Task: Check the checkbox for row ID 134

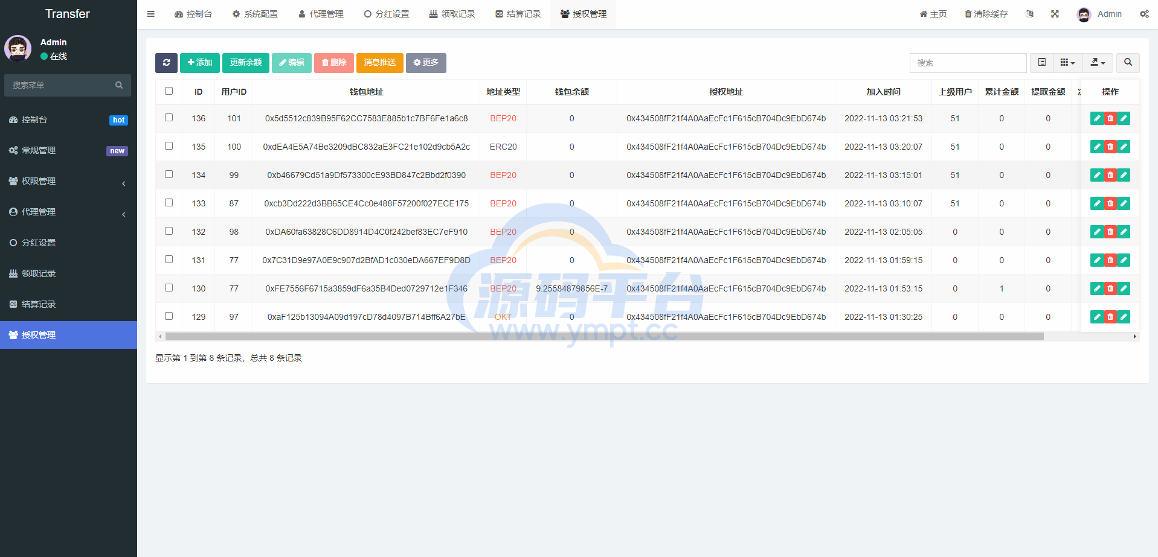Action: pyautogui.click(x=169, y=174)
